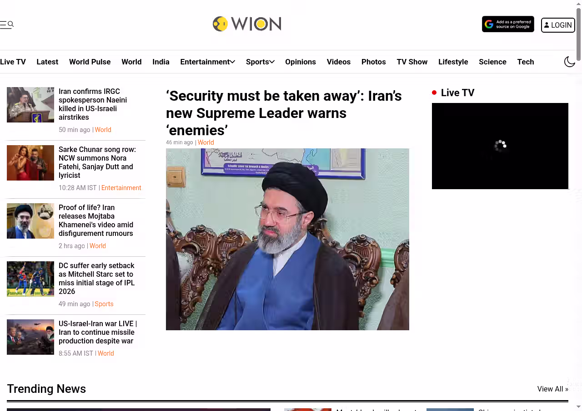
Task: Open the Iran confirms IRGC spokesperson headline
Action: pos(93,104)
